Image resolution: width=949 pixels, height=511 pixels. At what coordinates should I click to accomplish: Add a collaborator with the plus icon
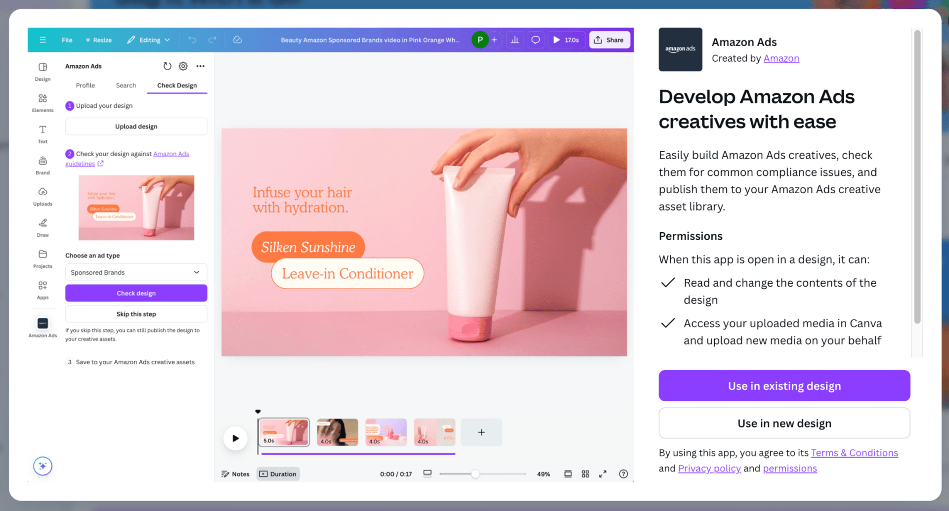[494, 40]
